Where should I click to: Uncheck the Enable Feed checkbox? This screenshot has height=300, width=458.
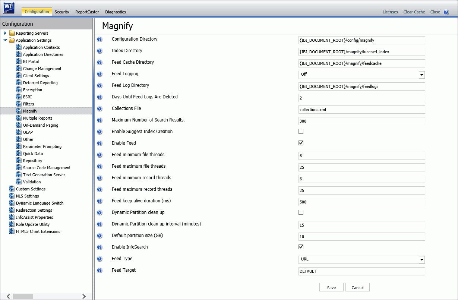(301, 143)
